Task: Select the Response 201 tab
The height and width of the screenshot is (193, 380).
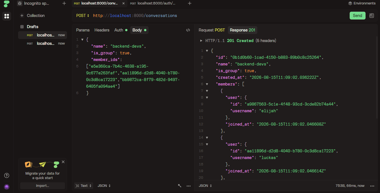Action: point(243,30)
